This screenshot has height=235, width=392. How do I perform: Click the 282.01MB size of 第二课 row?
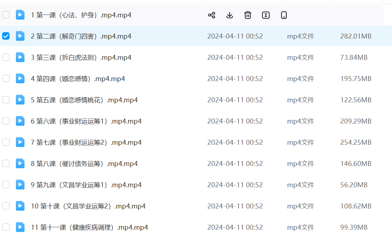(355, 36)
